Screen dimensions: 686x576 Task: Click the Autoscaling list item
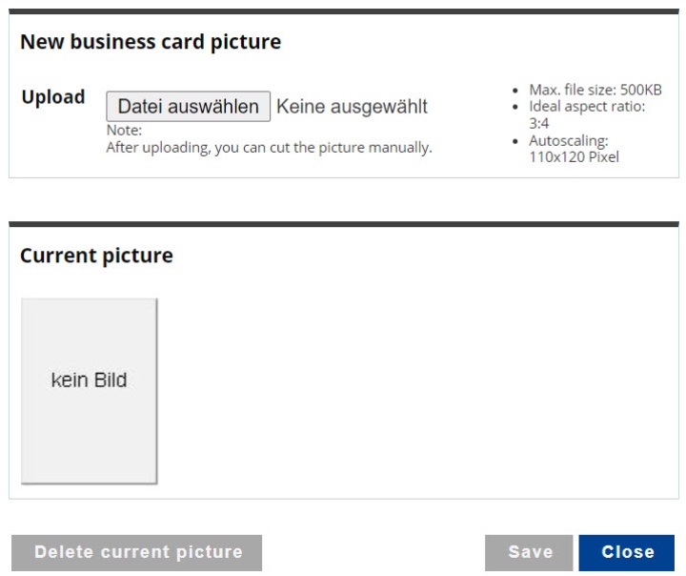pos(574,149)
